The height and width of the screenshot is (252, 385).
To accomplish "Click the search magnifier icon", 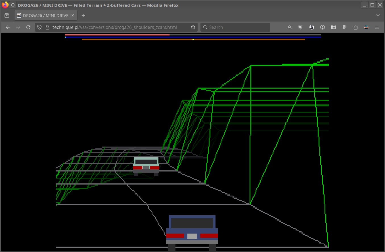I will point(205,27).
